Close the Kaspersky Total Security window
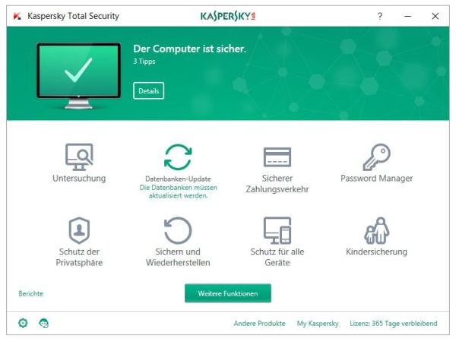 pyautogui.click(x=435, y=16)
